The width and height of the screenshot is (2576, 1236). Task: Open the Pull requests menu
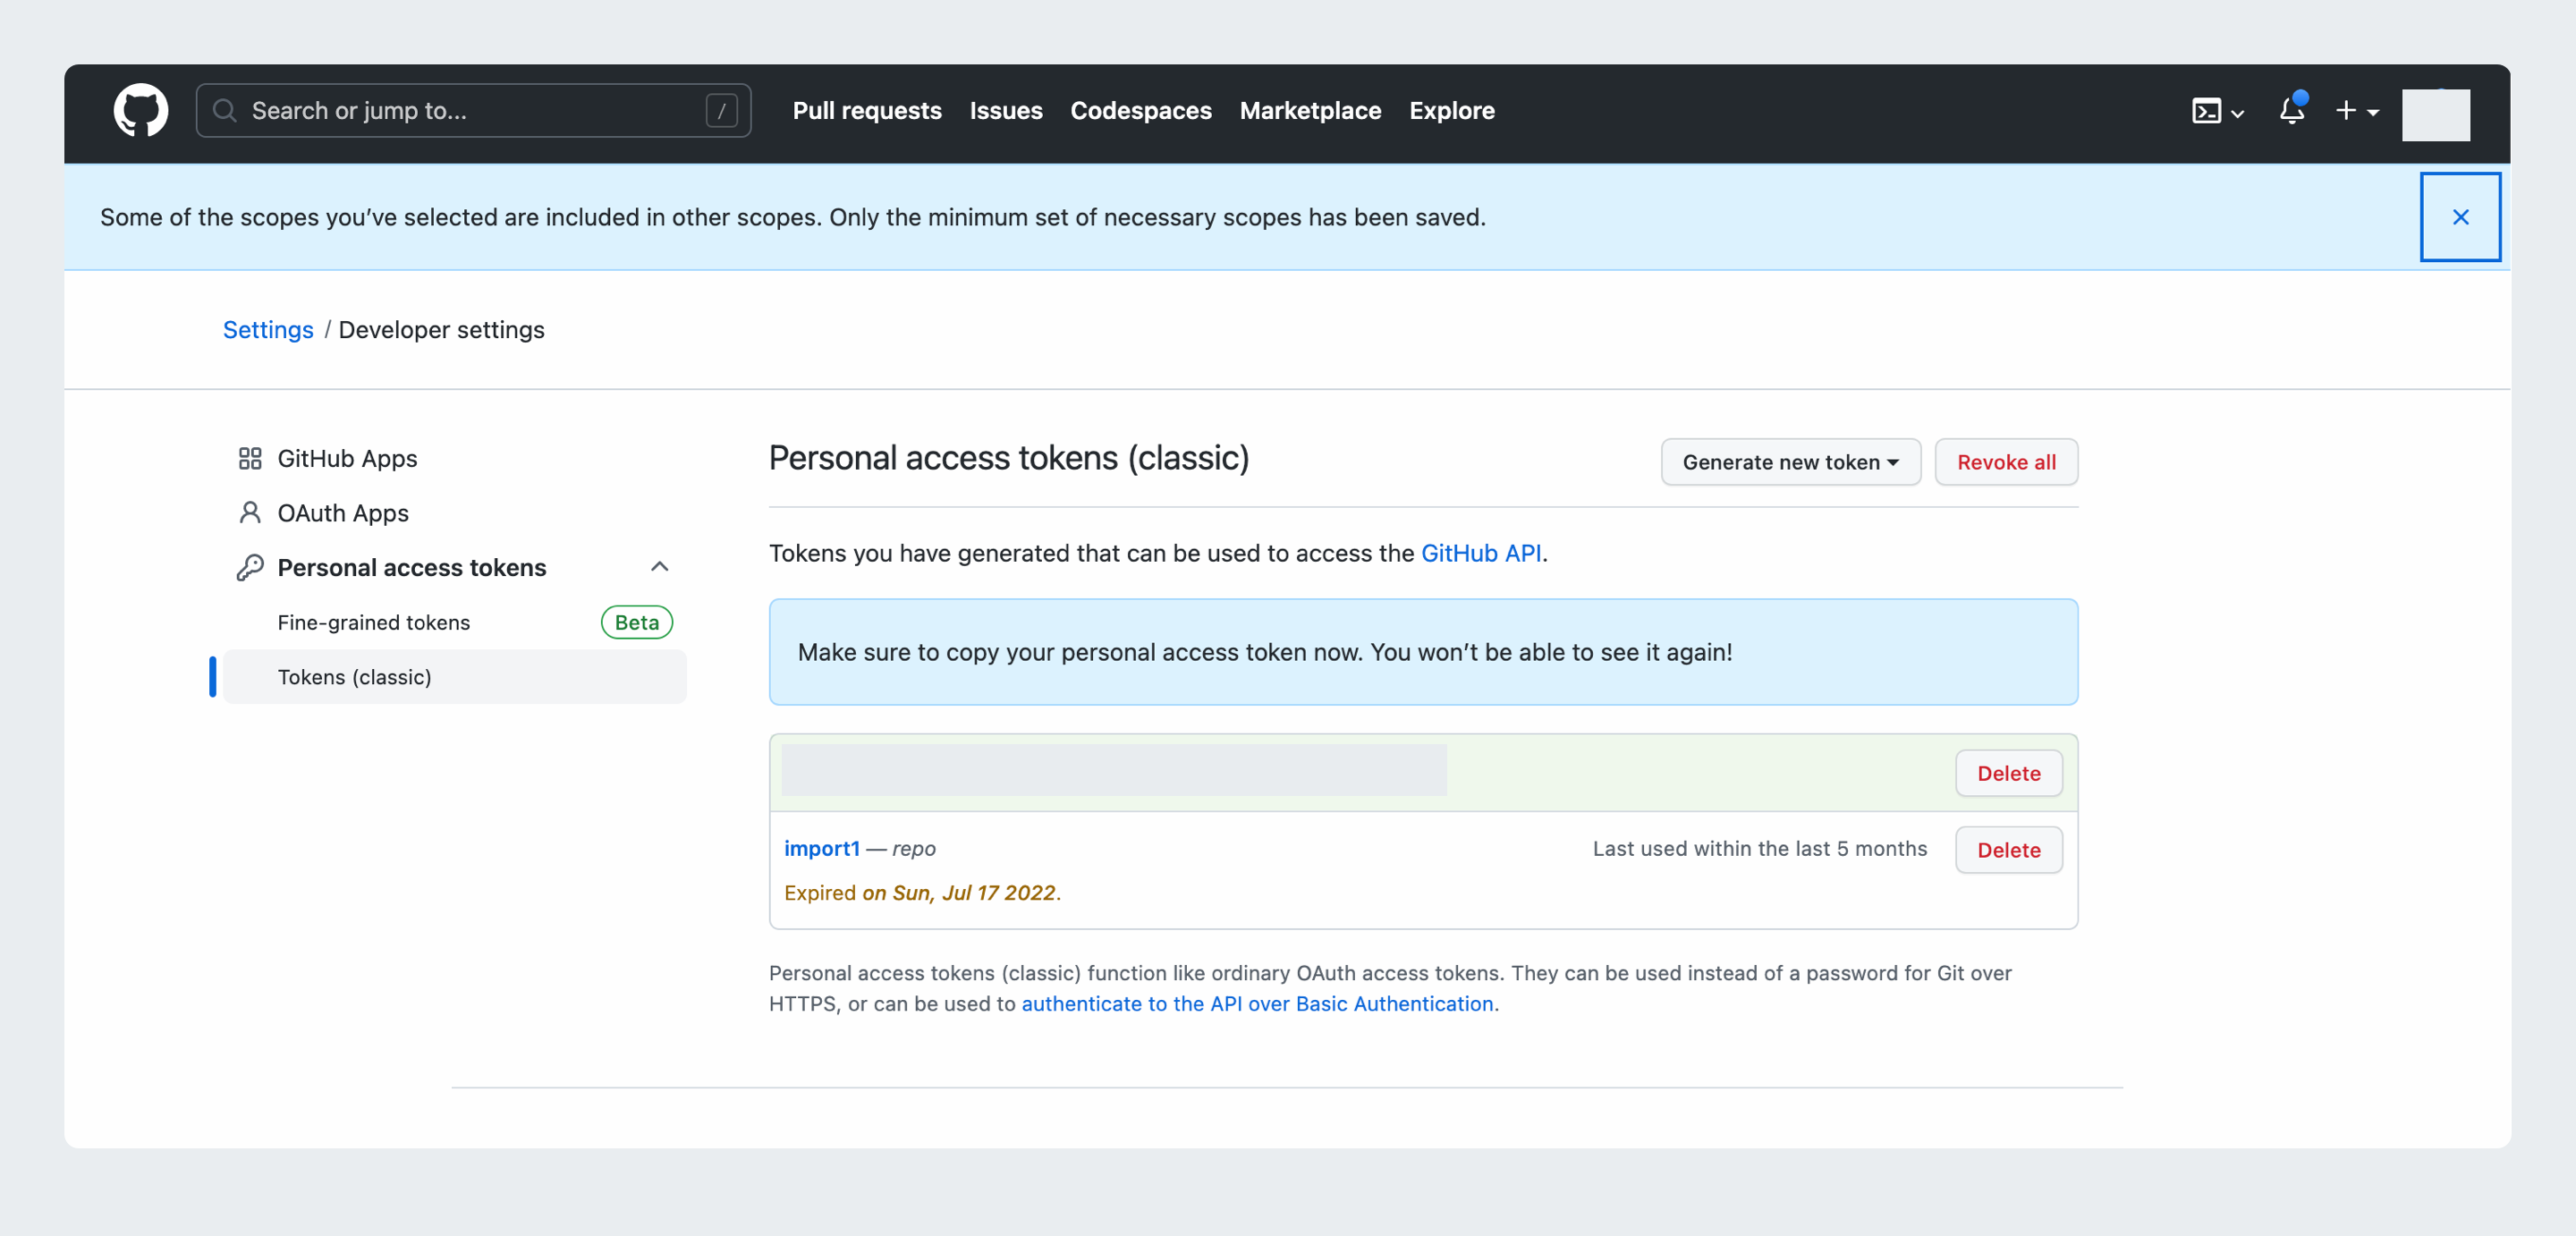click(x=866, y=111)
